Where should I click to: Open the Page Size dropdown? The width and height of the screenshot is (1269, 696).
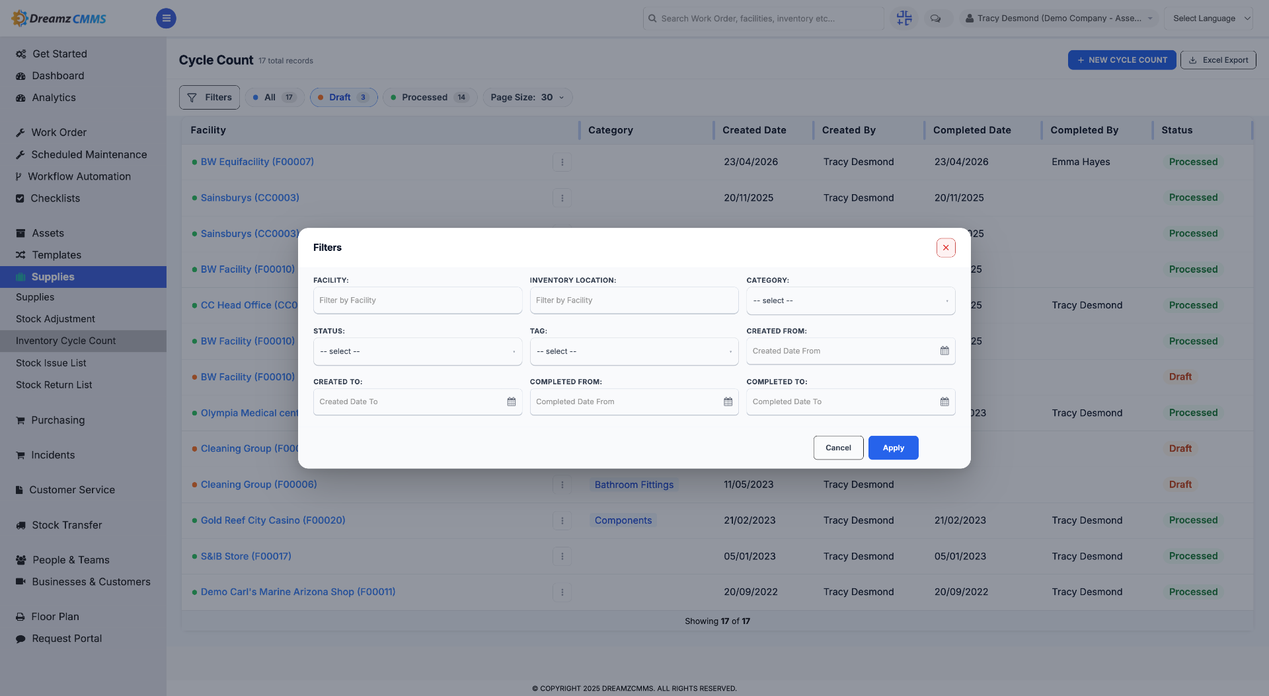click(527, 97)
